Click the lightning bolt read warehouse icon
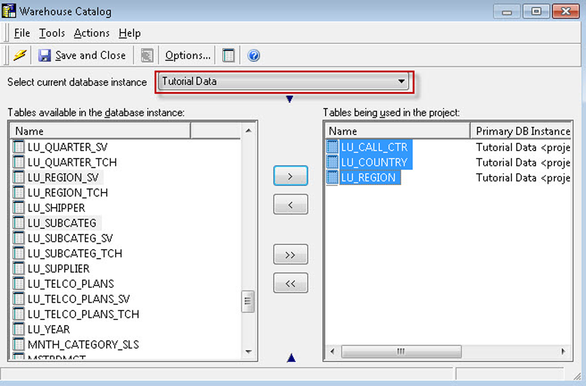The width and height of the screenshot is (586, 386). point(19,55)
